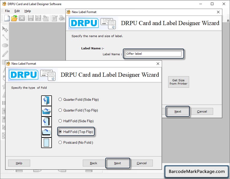Screen dimensions: 230x179
Task: Go Back in the fold type wizard
Action: (x=94, y=163)
